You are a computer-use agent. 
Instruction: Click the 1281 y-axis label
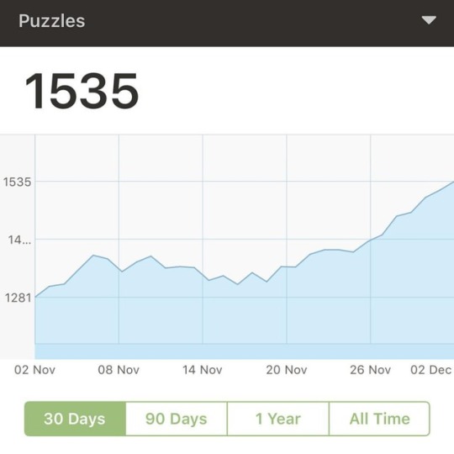tap(18, 298)
